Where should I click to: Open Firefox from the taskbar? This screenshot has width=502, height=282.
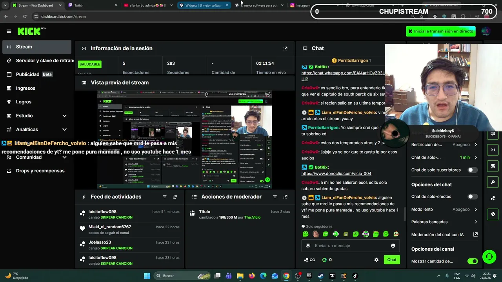click(252, 276)
